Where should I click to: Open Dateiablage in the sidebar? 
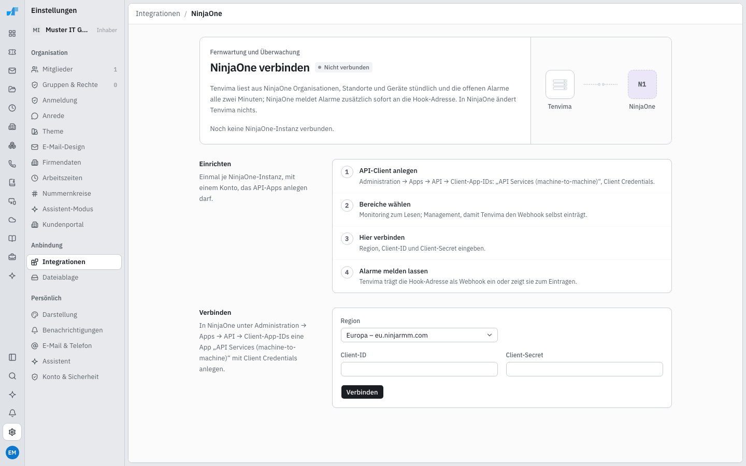coord(74,278)
